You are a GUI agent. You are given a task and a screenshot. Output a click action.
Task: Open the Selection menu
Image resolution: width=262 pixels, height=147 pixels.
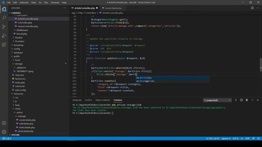(24, 2)
